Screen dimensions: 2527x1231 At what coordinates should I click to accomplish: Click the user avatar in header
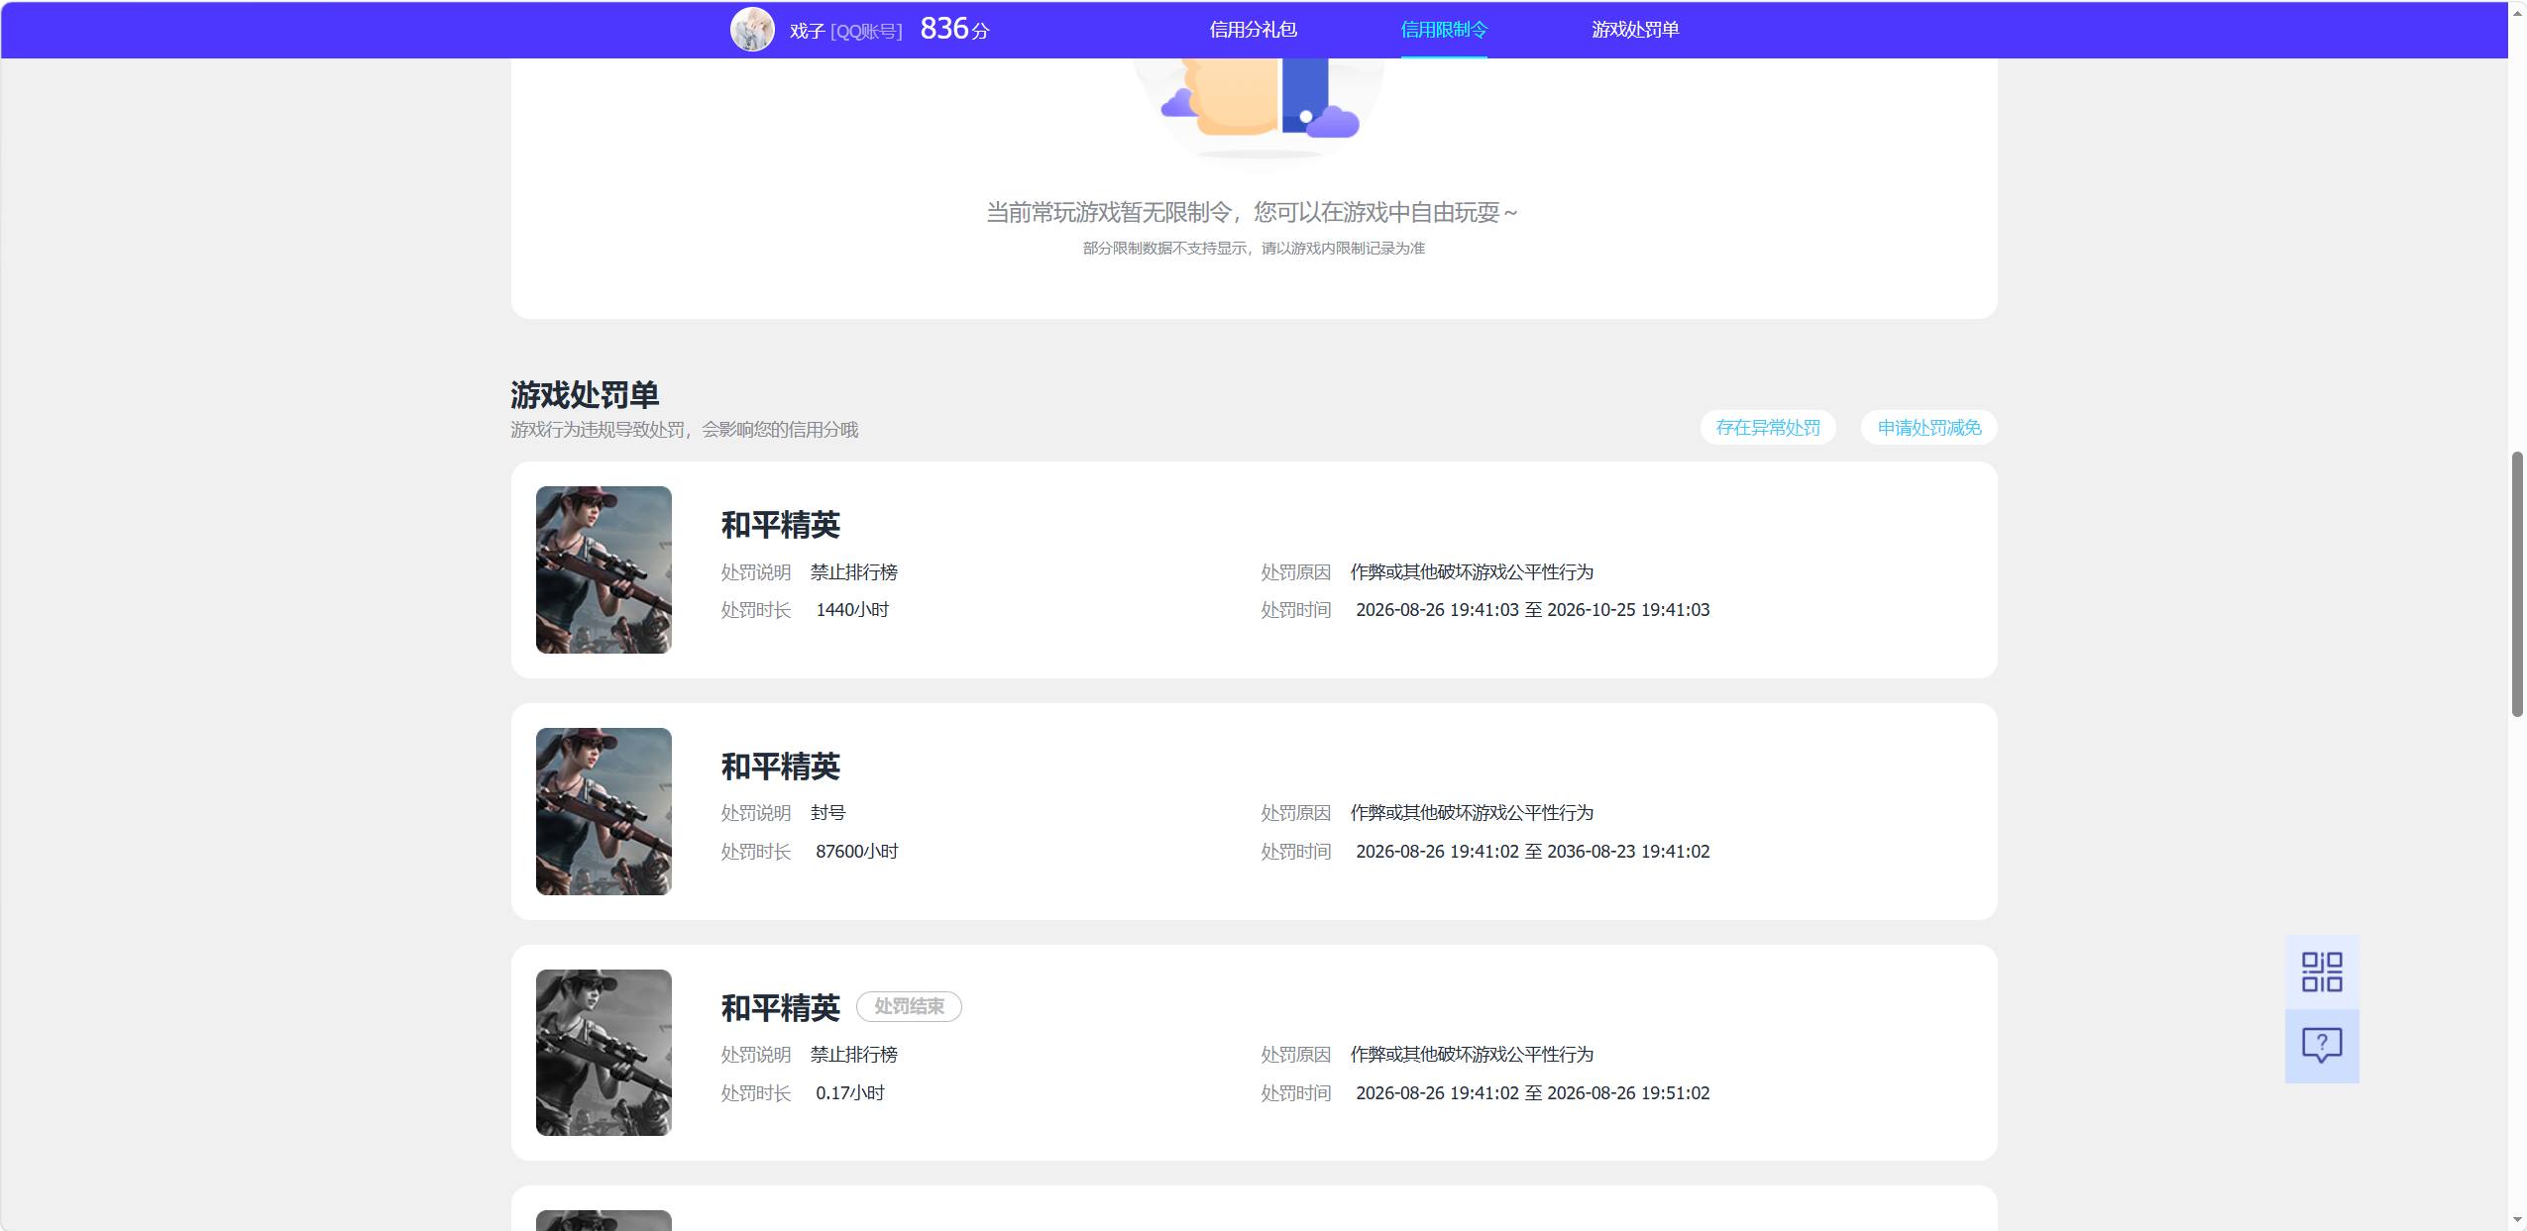(752, 30)
